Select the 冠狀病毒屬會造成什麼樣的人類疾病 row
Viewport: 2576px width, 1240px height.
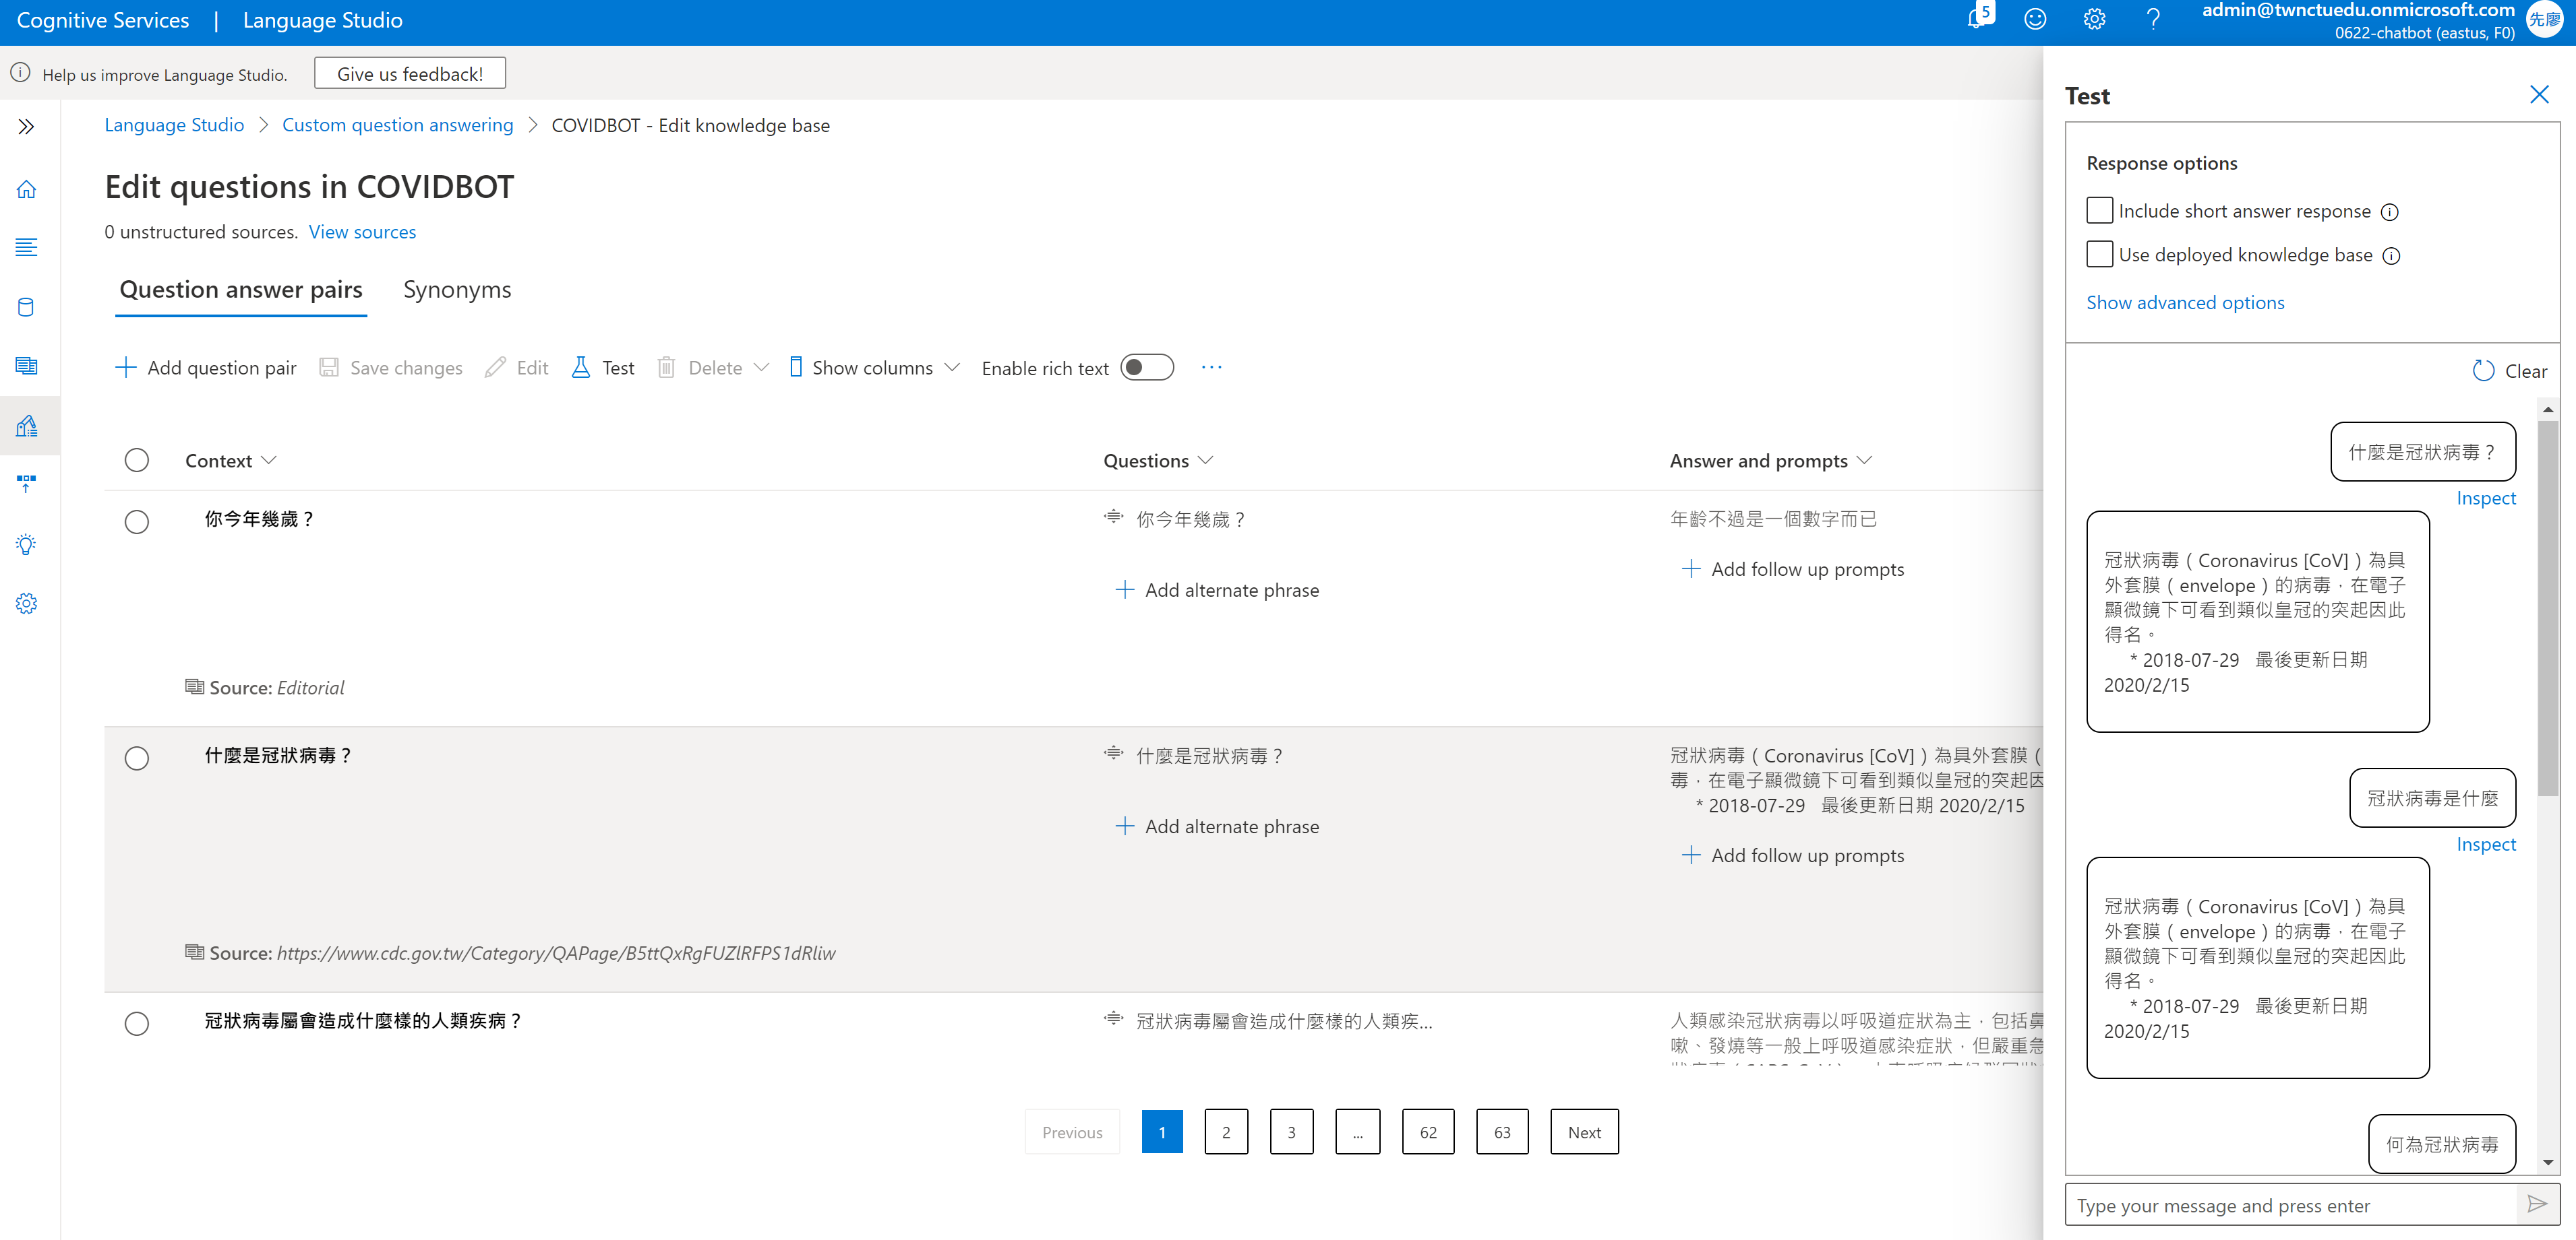pyautogui.click(x=137, y=1024)
